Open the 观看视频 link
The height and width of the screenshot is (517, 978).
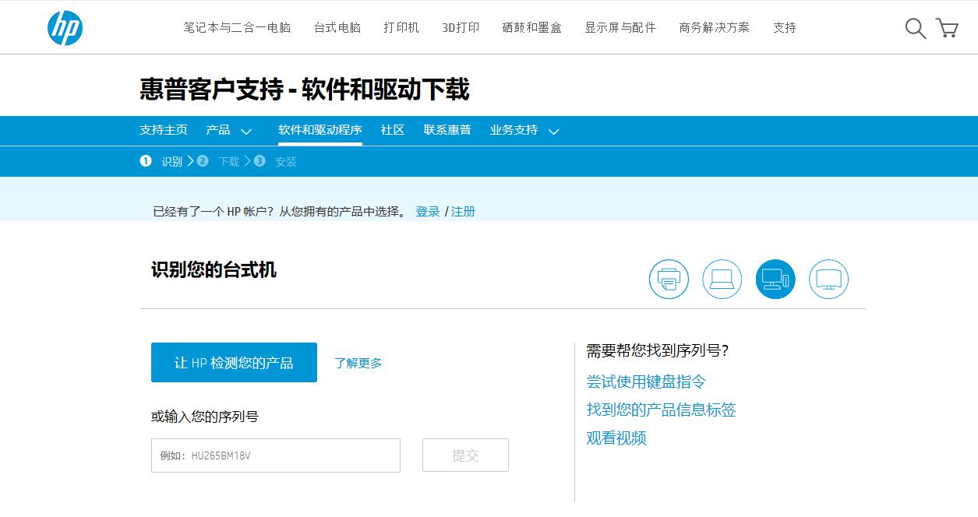click(x=616, y=438)
